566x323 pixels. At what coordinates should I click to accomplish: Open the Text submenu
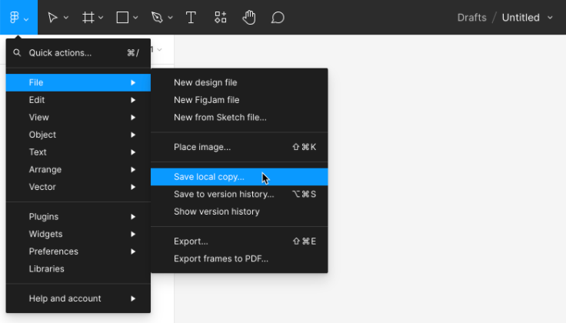pyautogui.click(x=78, y=152)
